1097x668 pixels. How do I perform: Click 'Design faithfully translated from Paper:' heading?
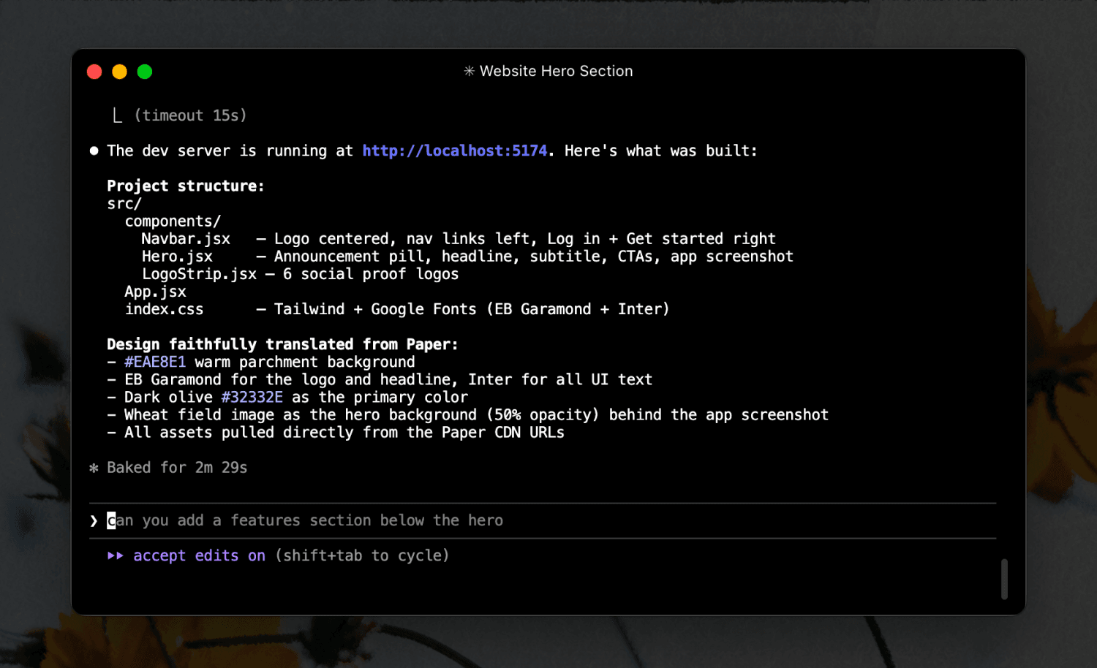tap(282, 344)
